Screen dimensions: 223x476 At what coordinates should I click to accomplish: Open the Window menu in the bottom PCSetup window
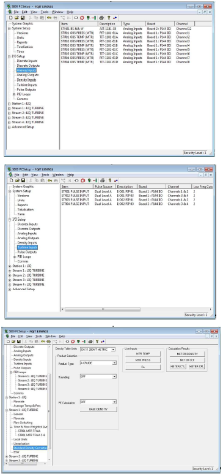[51, 336]
